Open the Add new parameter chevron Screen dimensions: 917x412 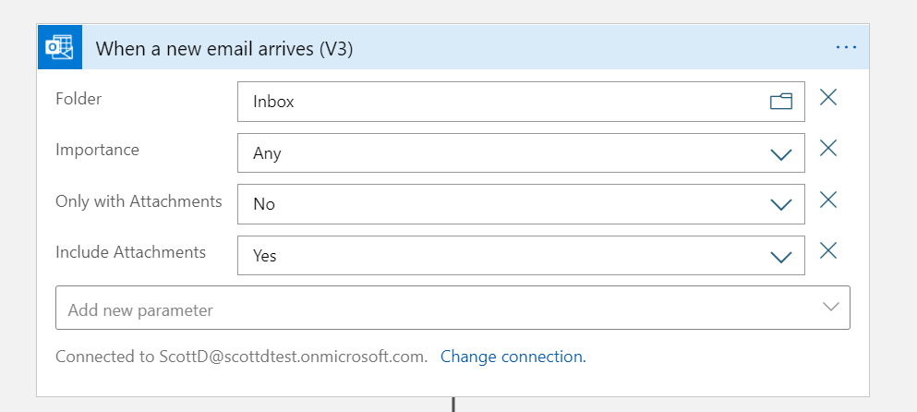tap(830, 308)
